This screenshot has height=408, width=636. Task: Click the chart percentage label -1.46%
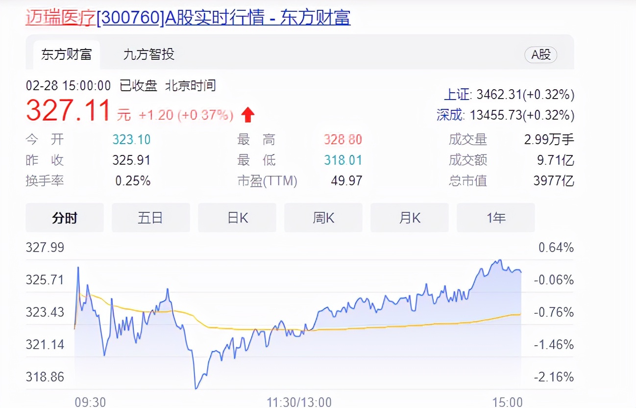554,345
